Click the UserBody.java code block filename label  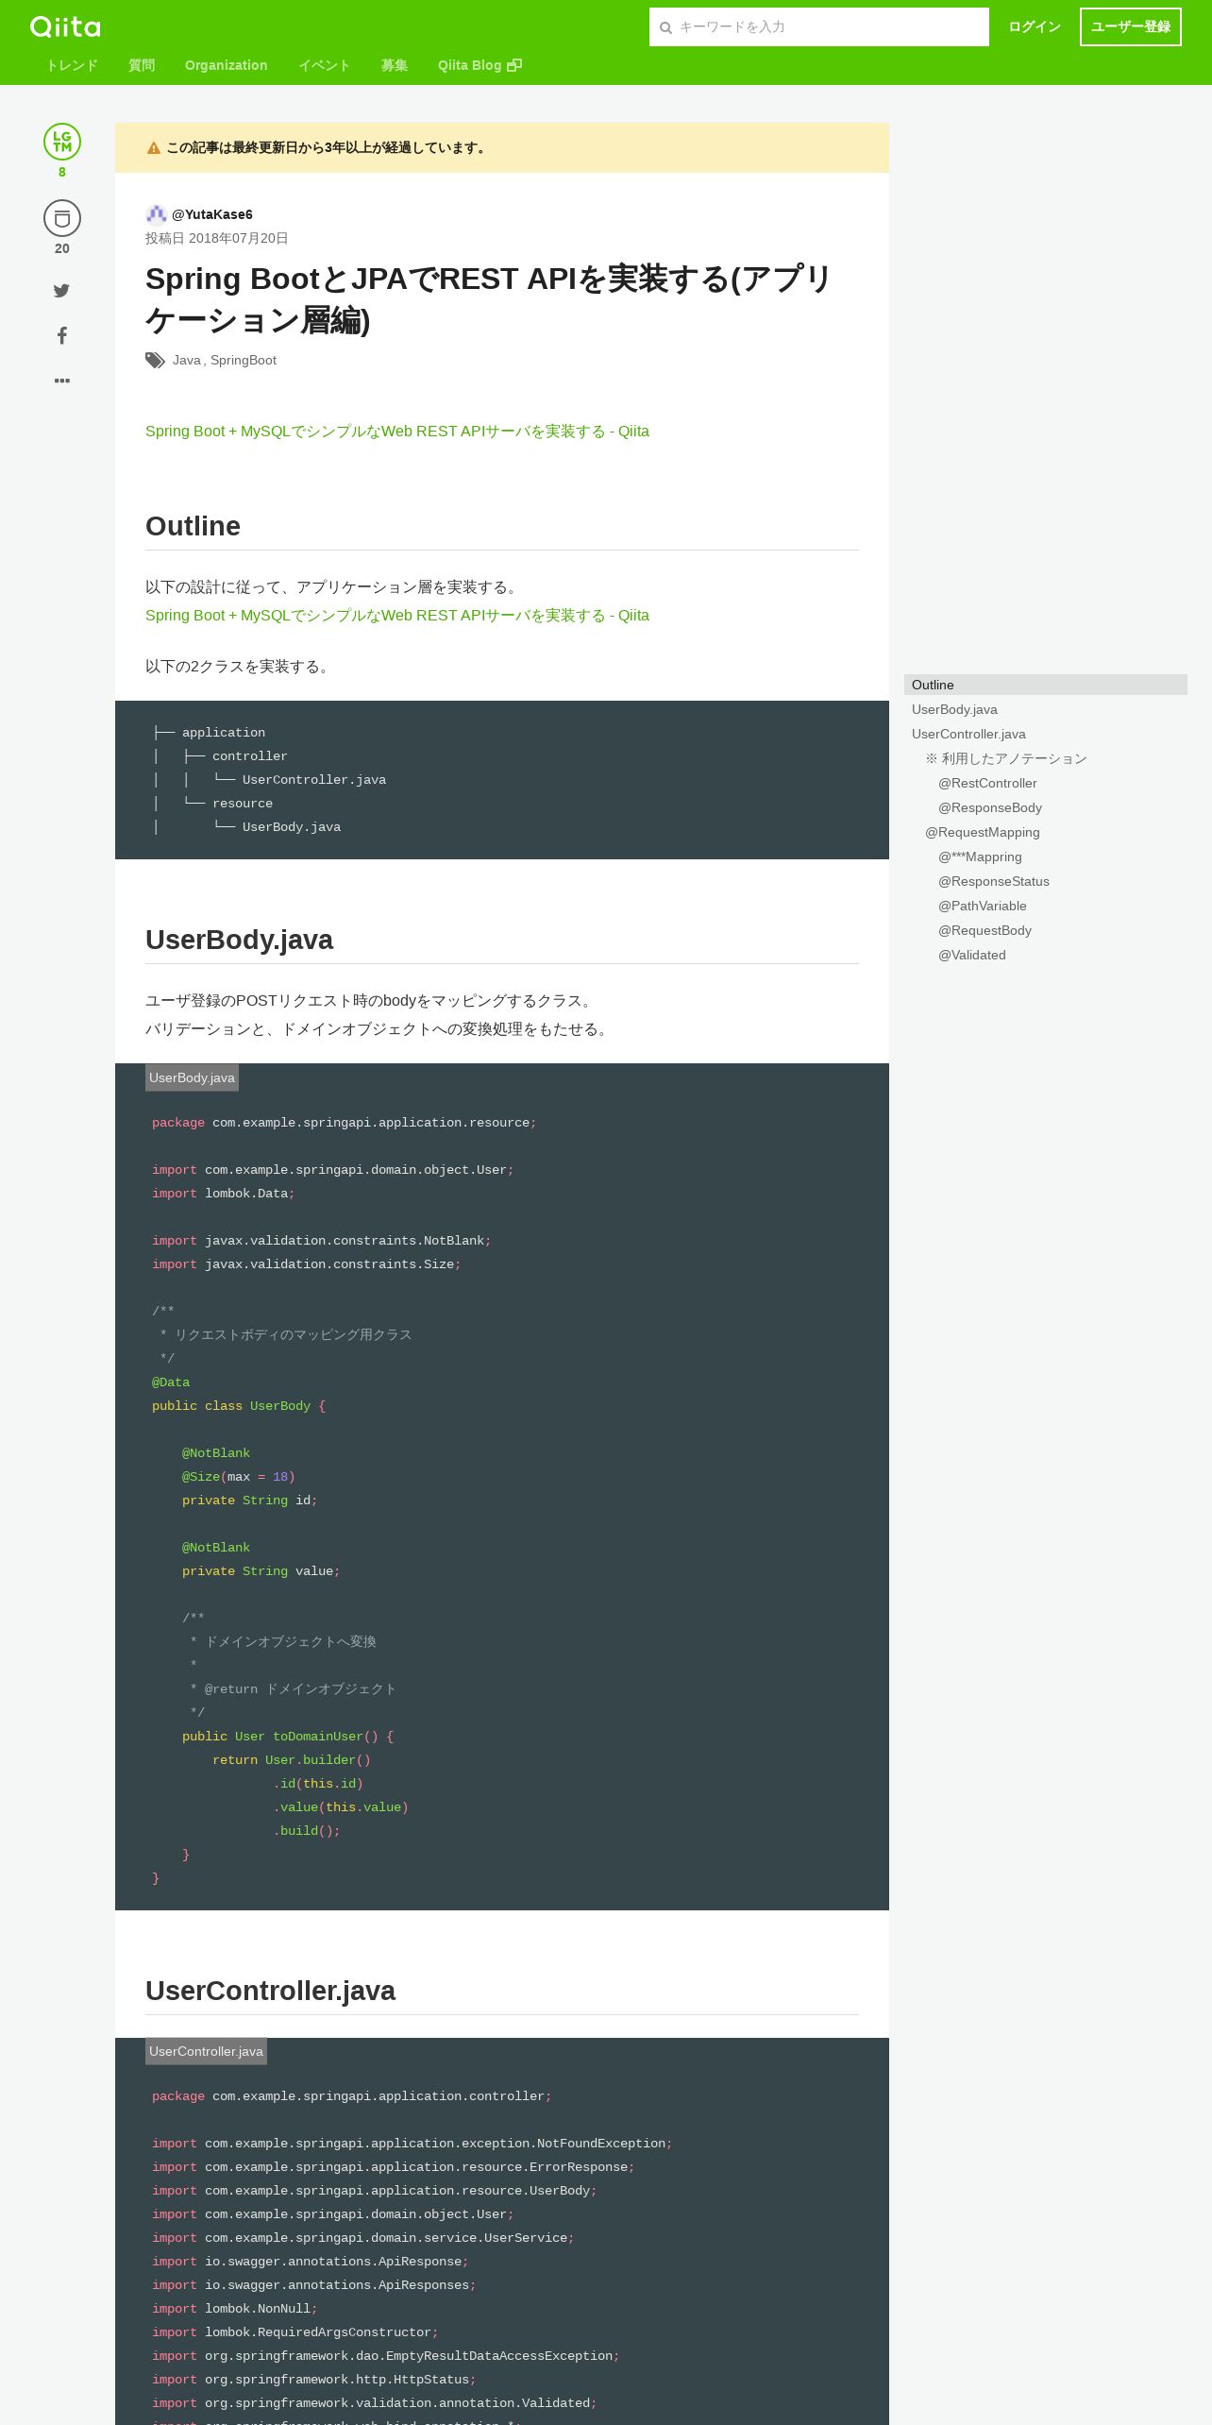click(192, 1077)
